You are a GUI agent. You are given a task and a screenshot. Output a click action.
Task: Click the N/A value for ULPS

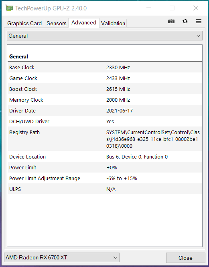[111, 189]
